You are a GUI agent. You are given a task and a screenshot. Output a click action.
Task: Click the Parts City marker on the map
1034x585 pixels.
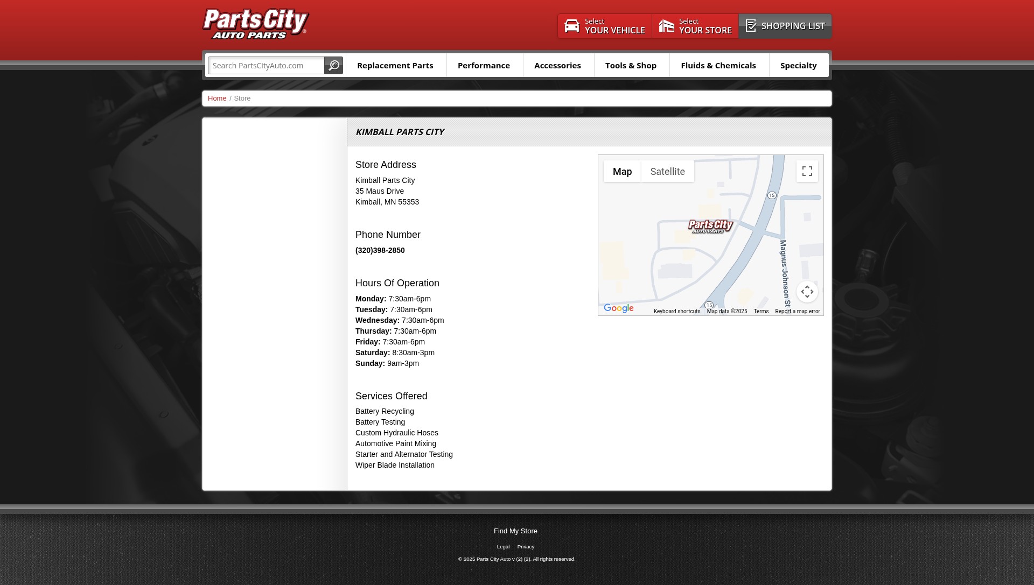(711, 226)
